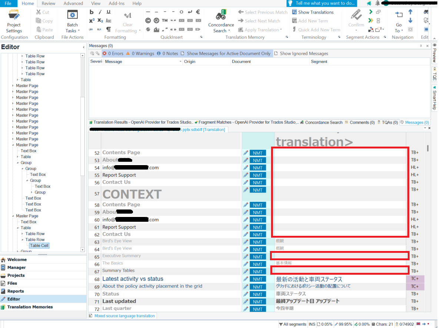Apply superscript formatting

[91, 21]
